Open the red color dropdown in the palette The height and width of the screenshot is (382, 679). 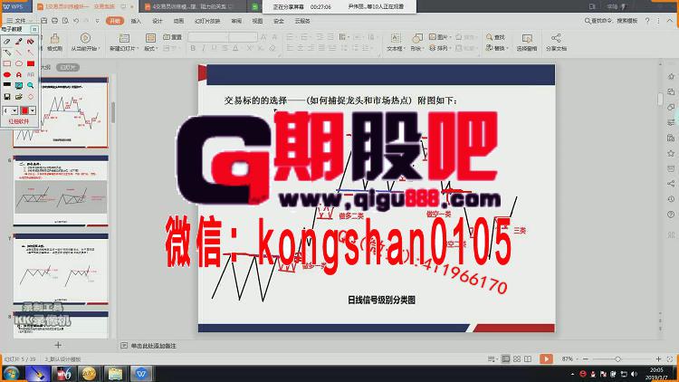[33, 110]
